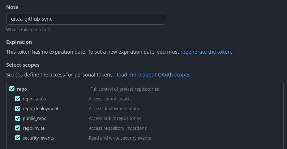The width and height of the screenshot is (287, 149).
Task: Deselect the security_events checkbox
Action: 18,138
